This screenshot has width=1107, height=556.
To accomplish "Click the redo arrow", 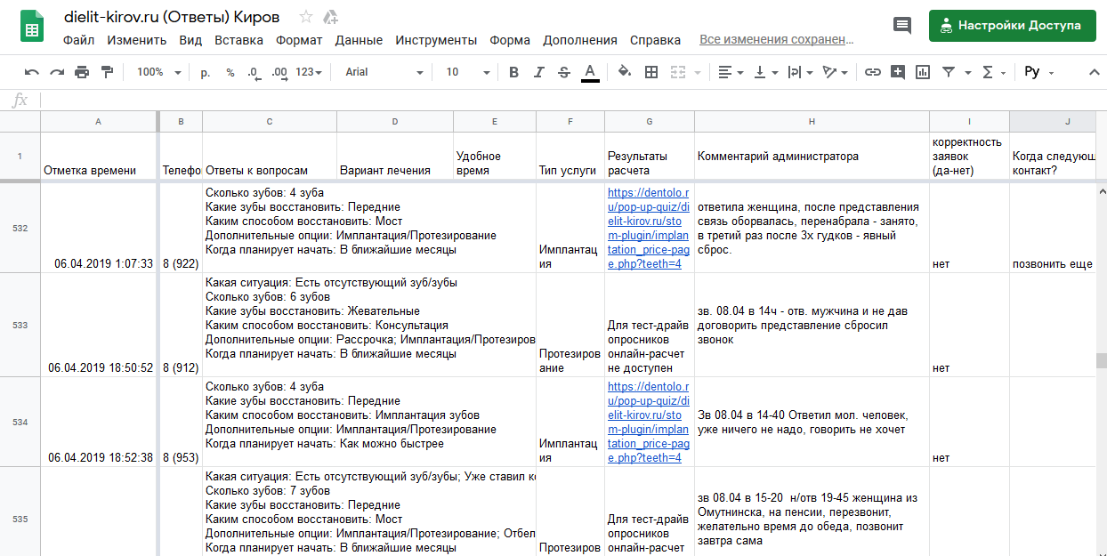I will [57, 72].
